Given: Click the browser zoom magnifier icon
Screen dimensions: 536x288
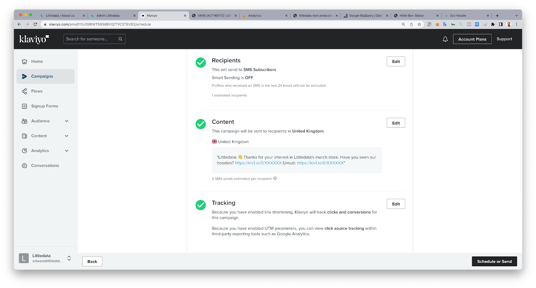Looking at the screenshot, I should [x=403, y=24].
